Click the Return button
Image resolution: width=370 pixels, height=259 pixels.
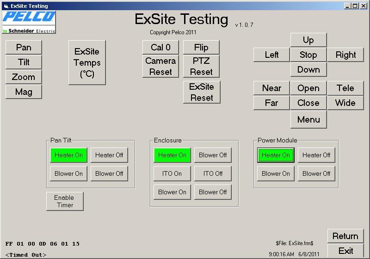(345, 236)
